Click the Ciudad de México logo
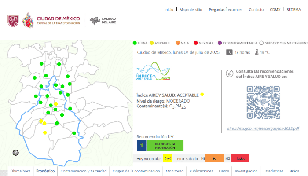 pyautogui.click(x=43, y=20)
